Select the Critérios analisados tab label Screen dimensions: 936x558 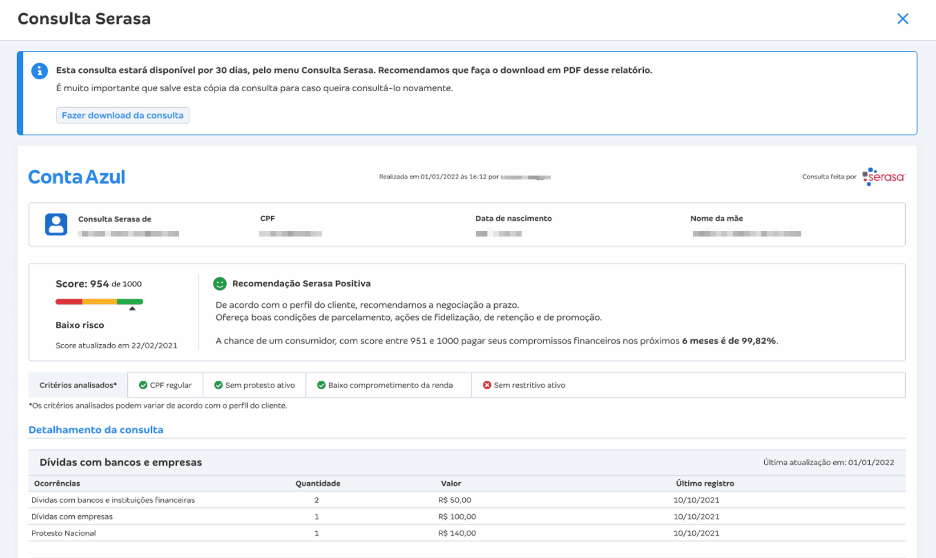(78, 385)
